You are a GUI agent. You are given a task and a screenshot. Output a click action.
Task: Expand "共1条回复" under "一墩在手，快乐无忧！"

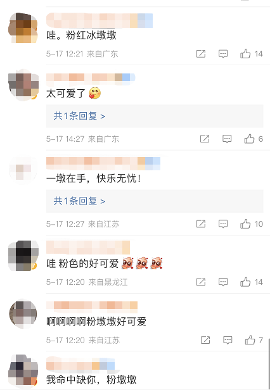coord(79,201)
